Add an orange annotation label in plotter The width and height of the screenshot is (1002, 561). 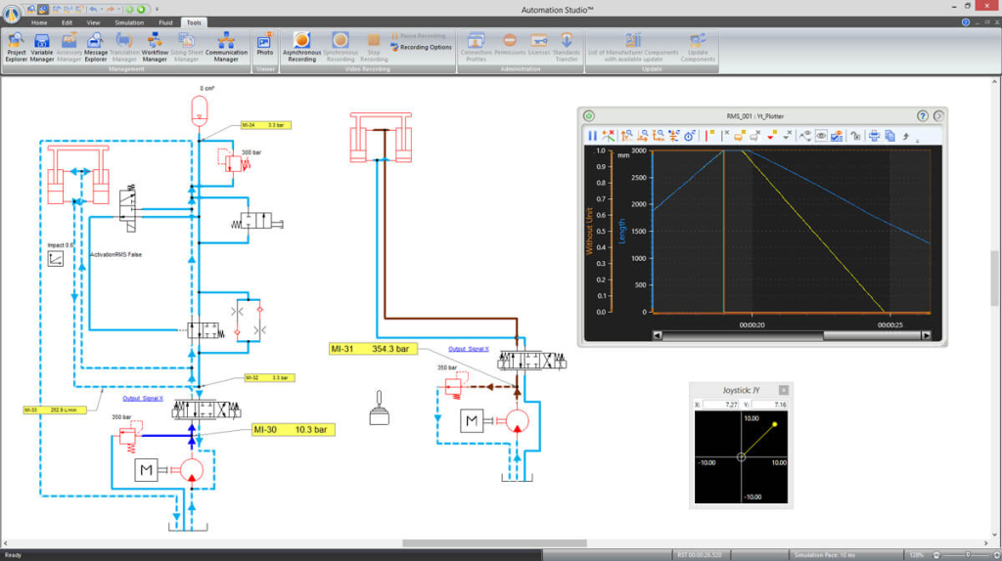point(740,135)
